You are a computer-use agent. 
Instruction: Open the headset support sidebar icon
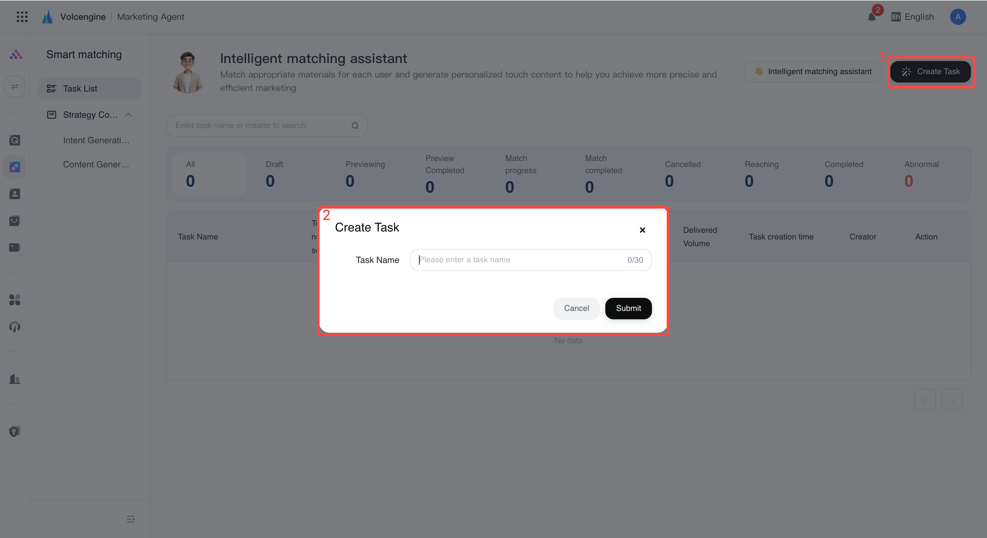coord(14,327)
